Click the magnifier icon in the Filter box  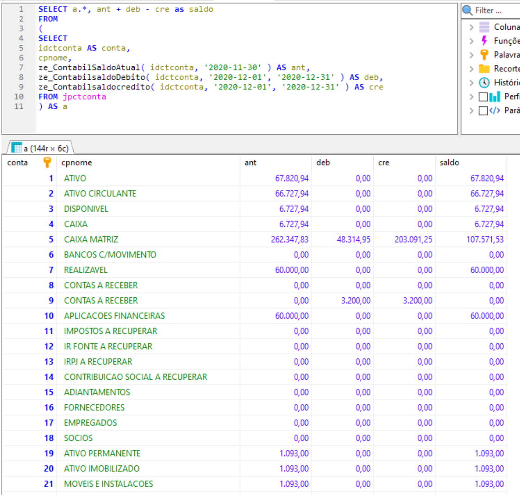click(x=468, y=10)
